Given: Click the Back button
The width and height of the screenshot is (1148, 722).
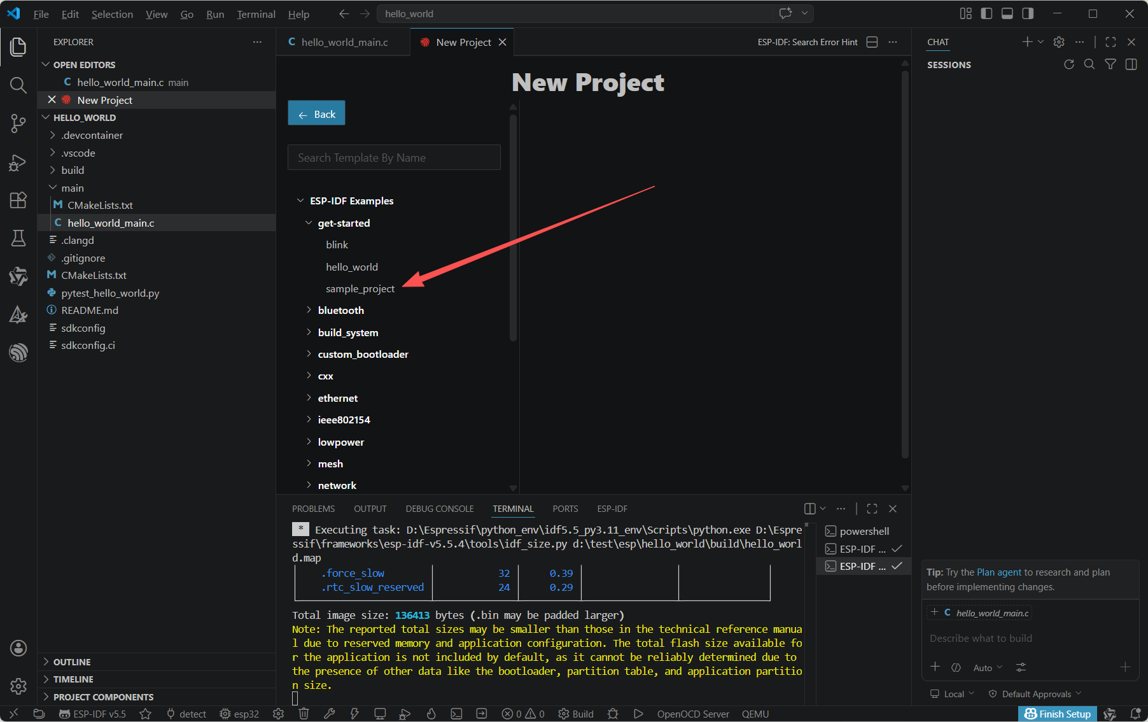Looking at the screenshot, I should pos(316,113).
